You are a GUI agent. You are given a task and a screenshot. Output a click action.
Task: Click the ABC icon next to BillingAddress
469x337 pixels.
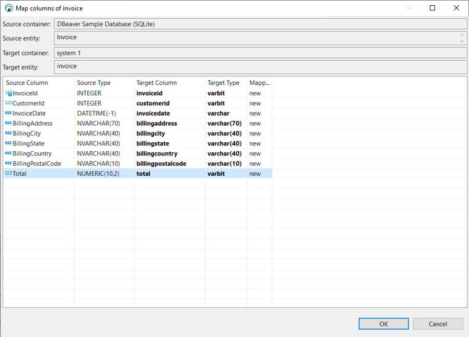(8, 123)
